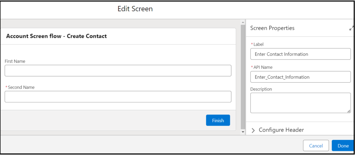Click the Screen Properties panel heading
This screenshot has height=155, width=355.
coord(272,28)
